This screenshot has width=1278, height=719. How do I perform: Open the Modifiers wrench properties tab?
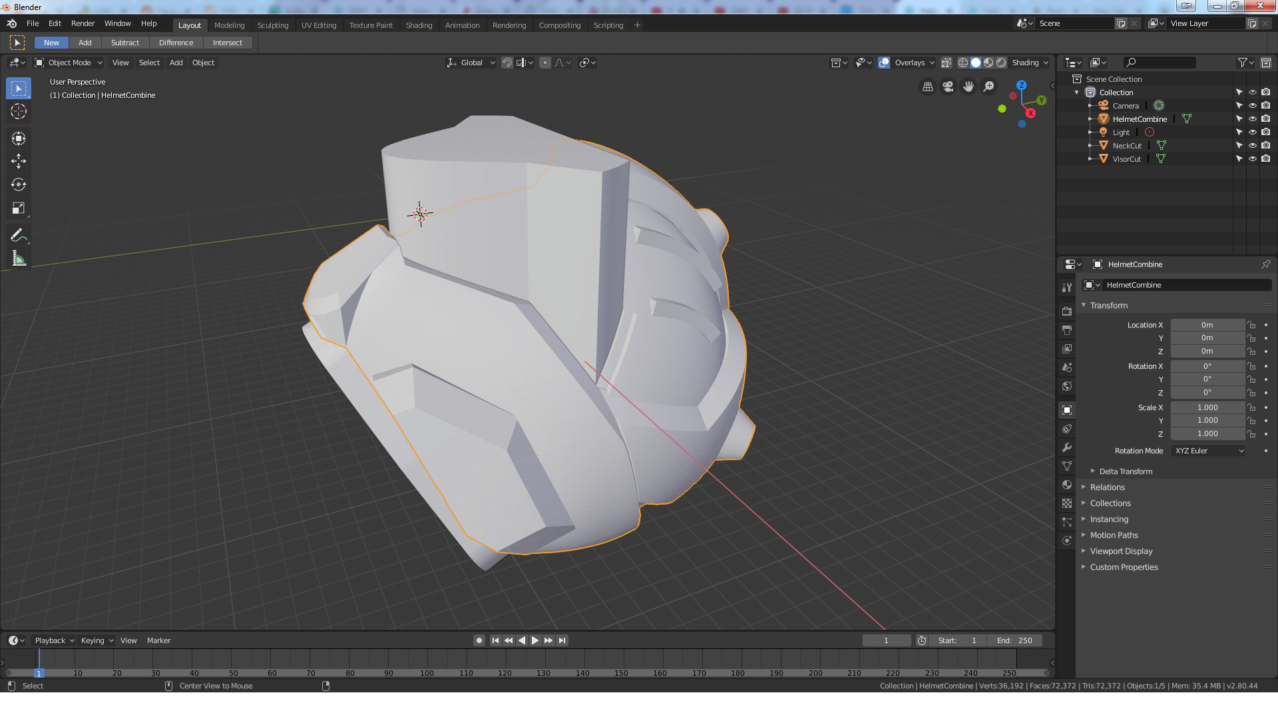[x=1067, y=447]
